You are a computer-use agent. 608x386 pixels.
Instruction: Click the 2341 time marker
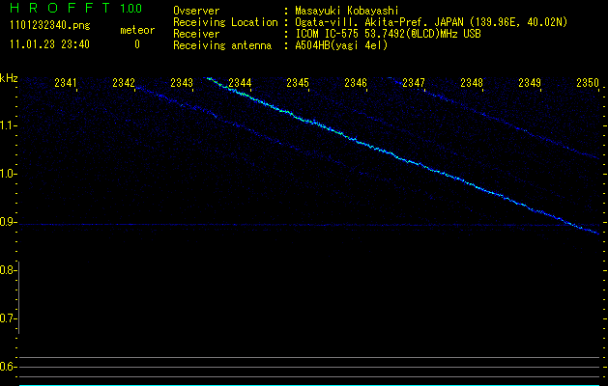click(x=66, y=83)
